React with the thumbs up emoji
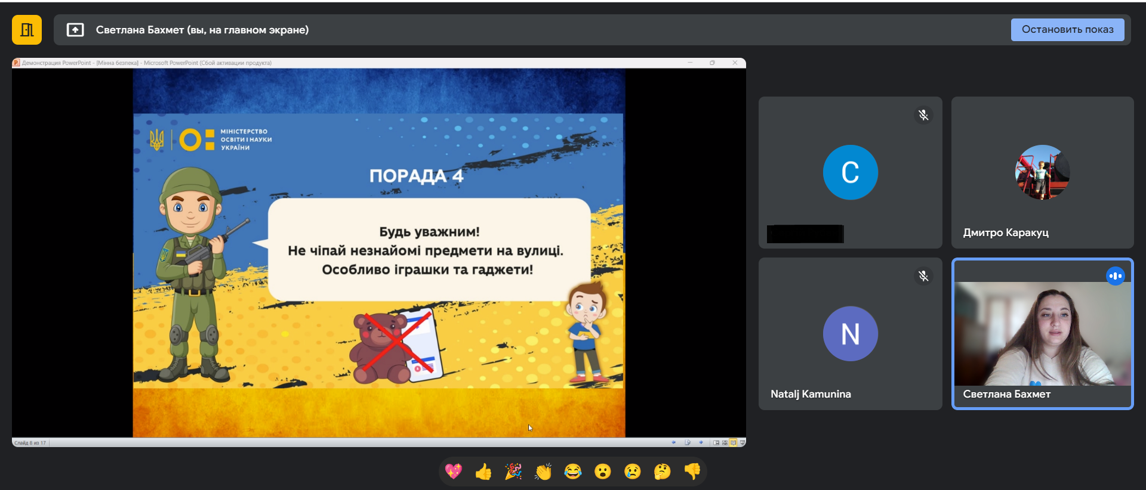Image resolution: width=1146 pixels, height=490 pixels. tap(483, 472)
